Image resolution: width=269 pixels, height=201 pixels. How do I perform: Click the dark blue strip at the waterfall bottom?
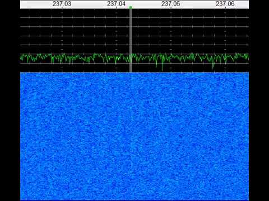point(134,200)
